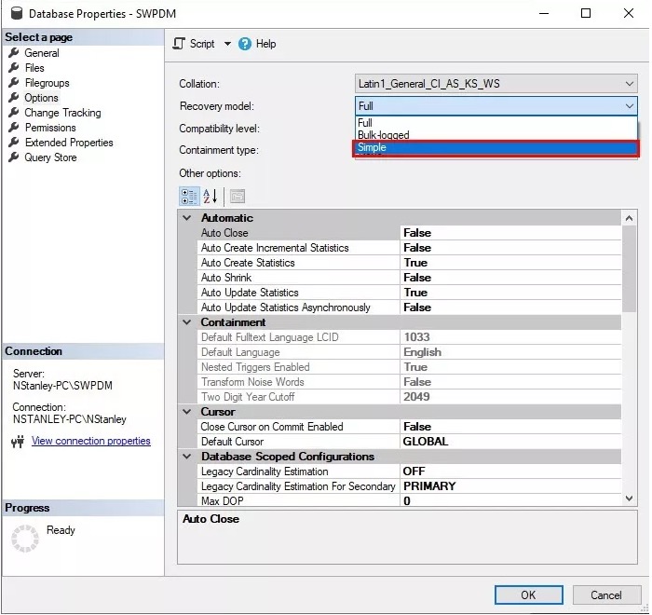Open Script dropdown arrow

click(227, 44)
